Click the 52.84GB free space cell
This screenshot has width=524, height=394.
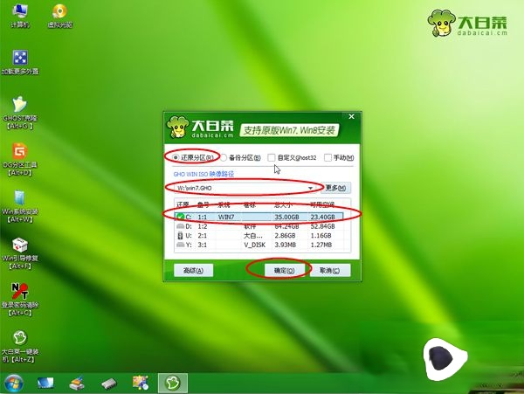(x=322, y=226)
